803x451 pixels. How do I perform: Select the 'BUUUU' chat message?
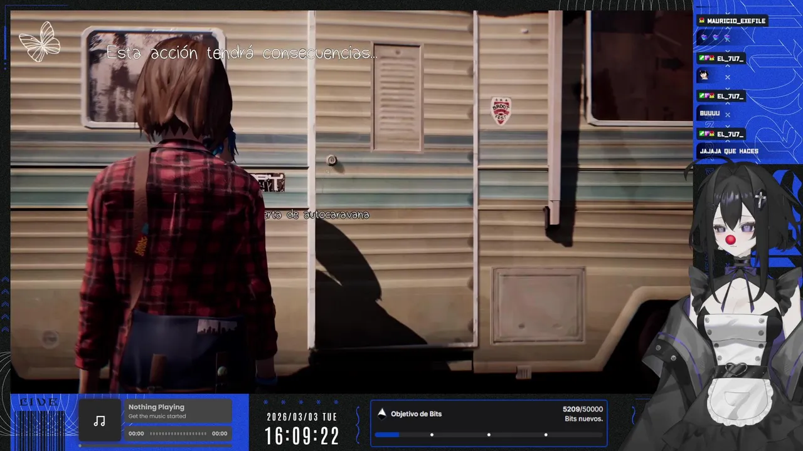coord(710,114)
